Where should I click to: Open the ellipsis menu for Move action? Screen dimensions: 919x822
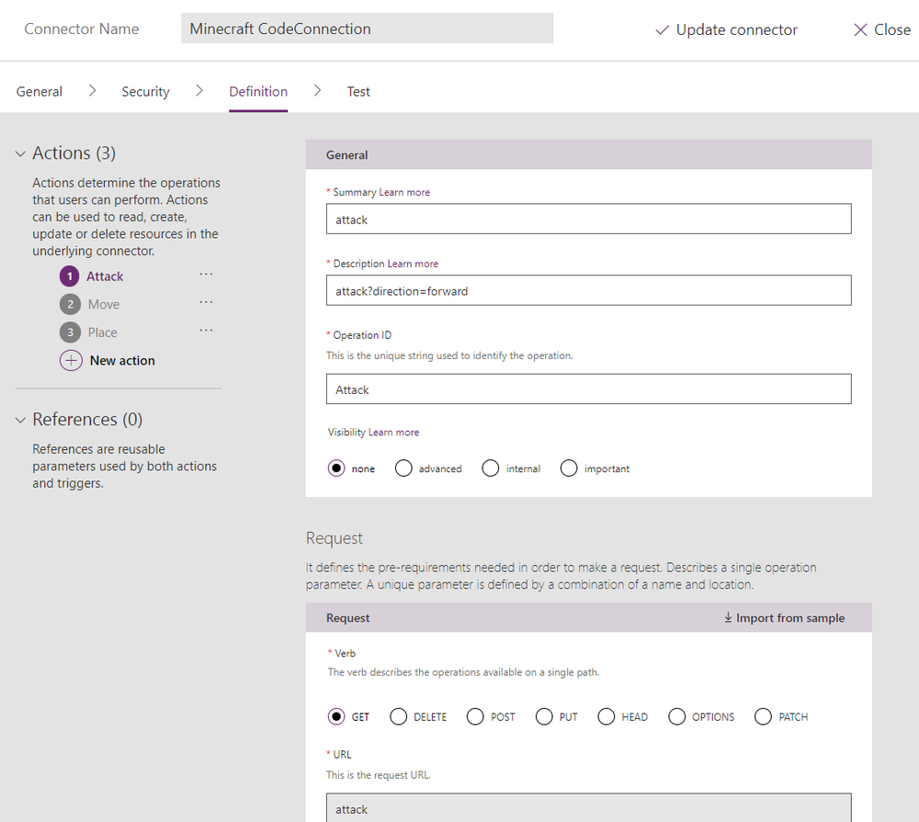[206, 303]
